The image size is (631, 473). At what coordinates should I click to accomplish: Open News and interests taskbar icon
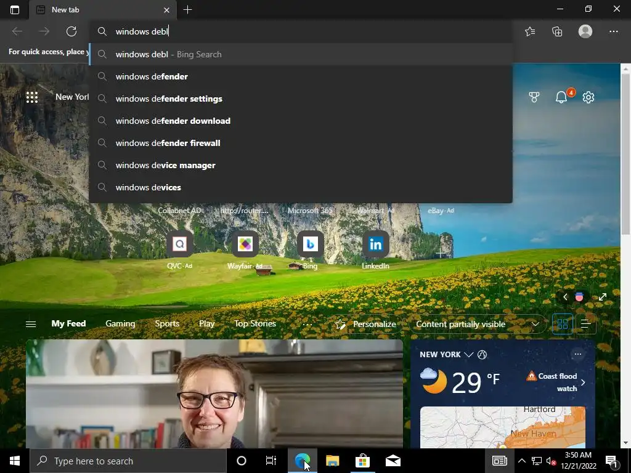[x=499, y=461]
